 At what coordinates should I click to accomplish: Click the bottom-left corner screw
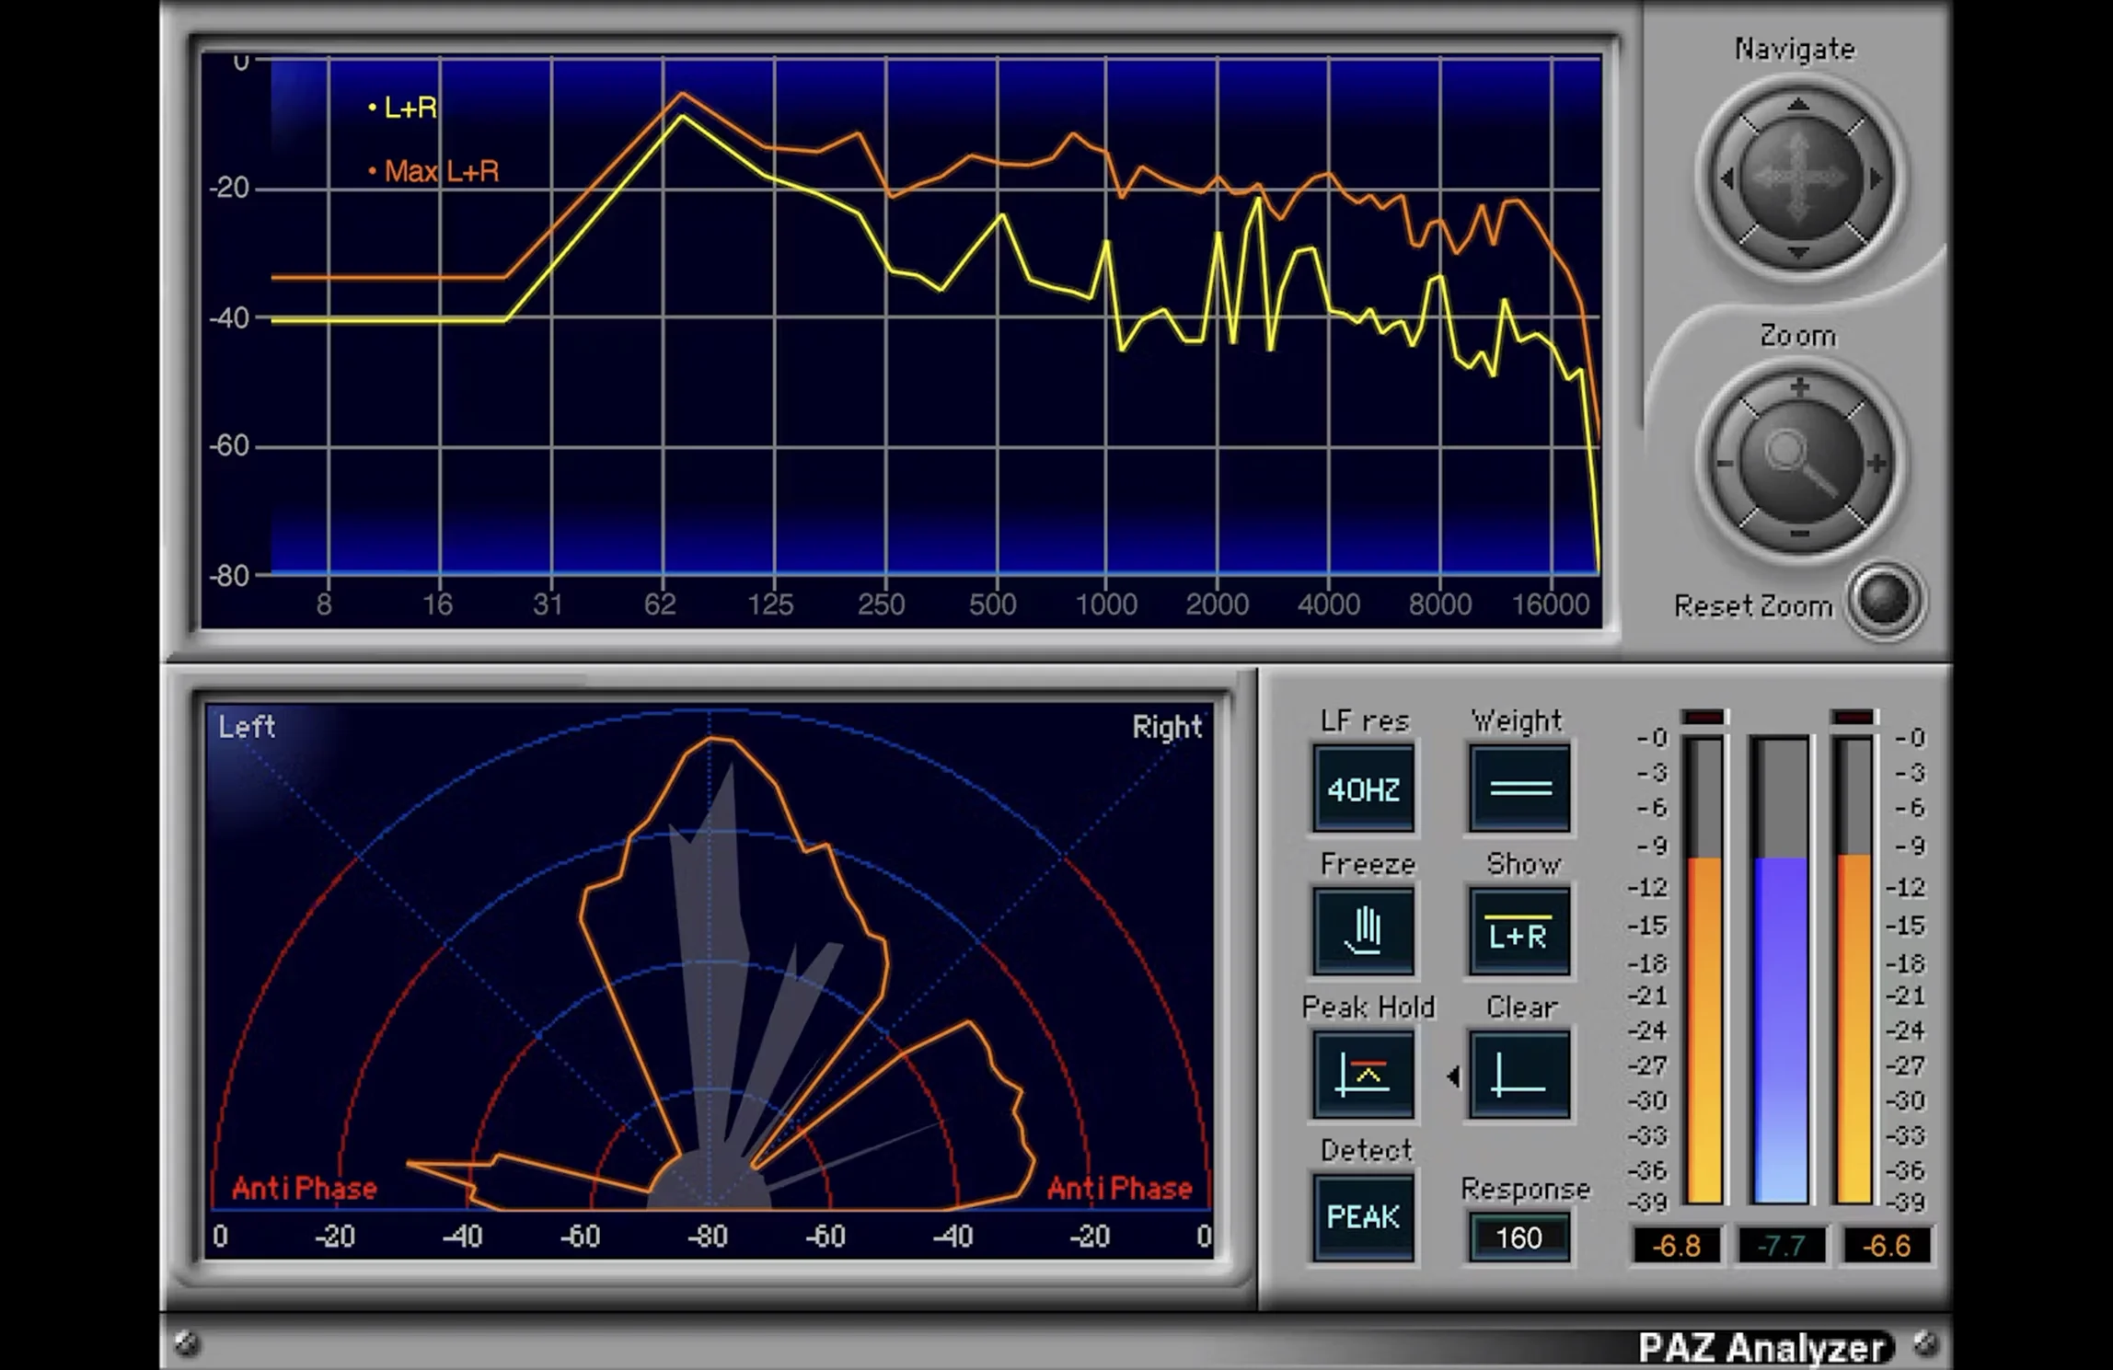(187, 1344)
